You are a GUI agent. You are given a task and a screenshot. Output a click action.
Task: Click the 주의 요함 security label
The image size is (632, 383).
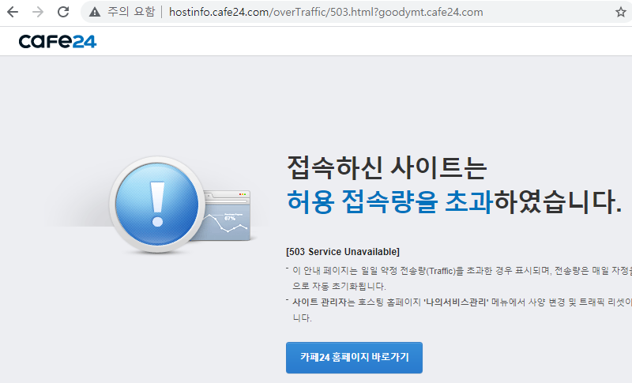tap(131, 12)
